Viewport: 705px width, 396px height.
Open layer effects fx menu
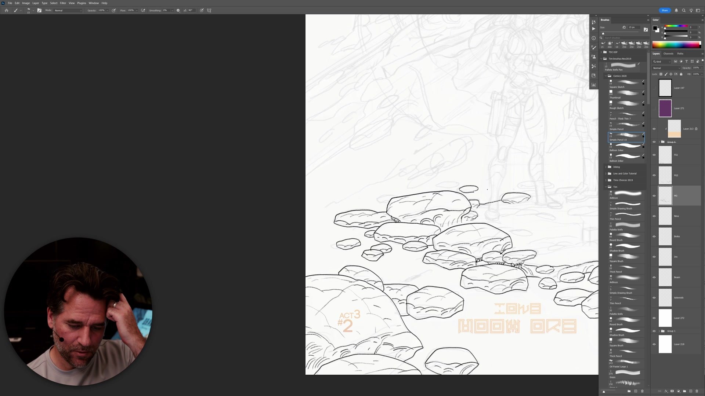coord(666,391)
